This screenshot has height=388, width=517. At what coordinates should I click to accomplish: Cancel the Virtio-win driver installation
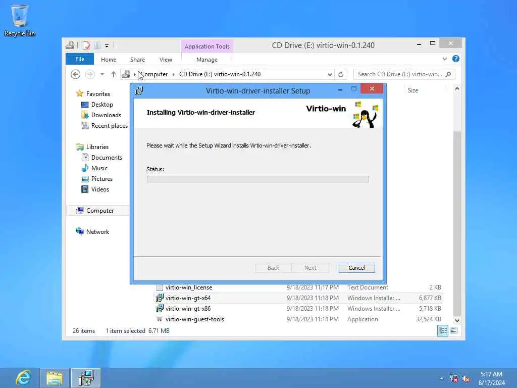[356, 268]
